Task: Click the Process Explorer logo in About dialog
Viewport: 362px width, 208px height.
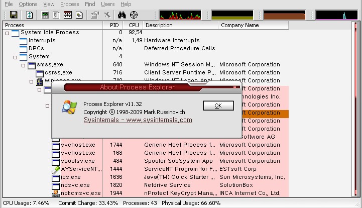Action: tap(69, 107)
